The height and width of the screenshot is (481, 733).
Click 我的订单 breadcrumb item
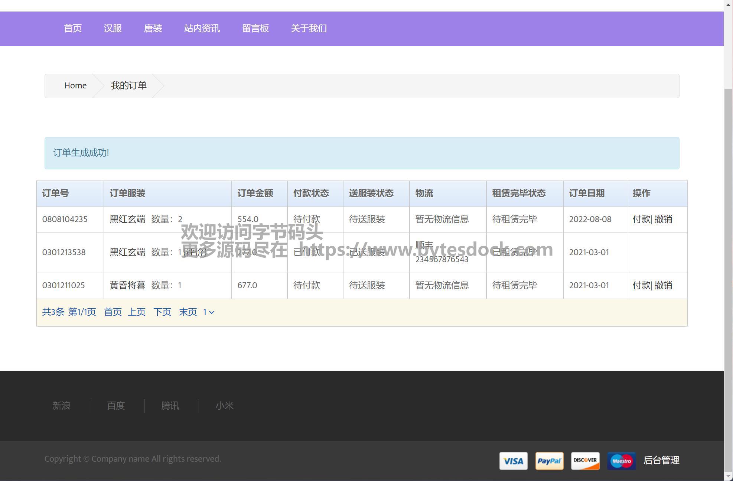pos(128,86)
